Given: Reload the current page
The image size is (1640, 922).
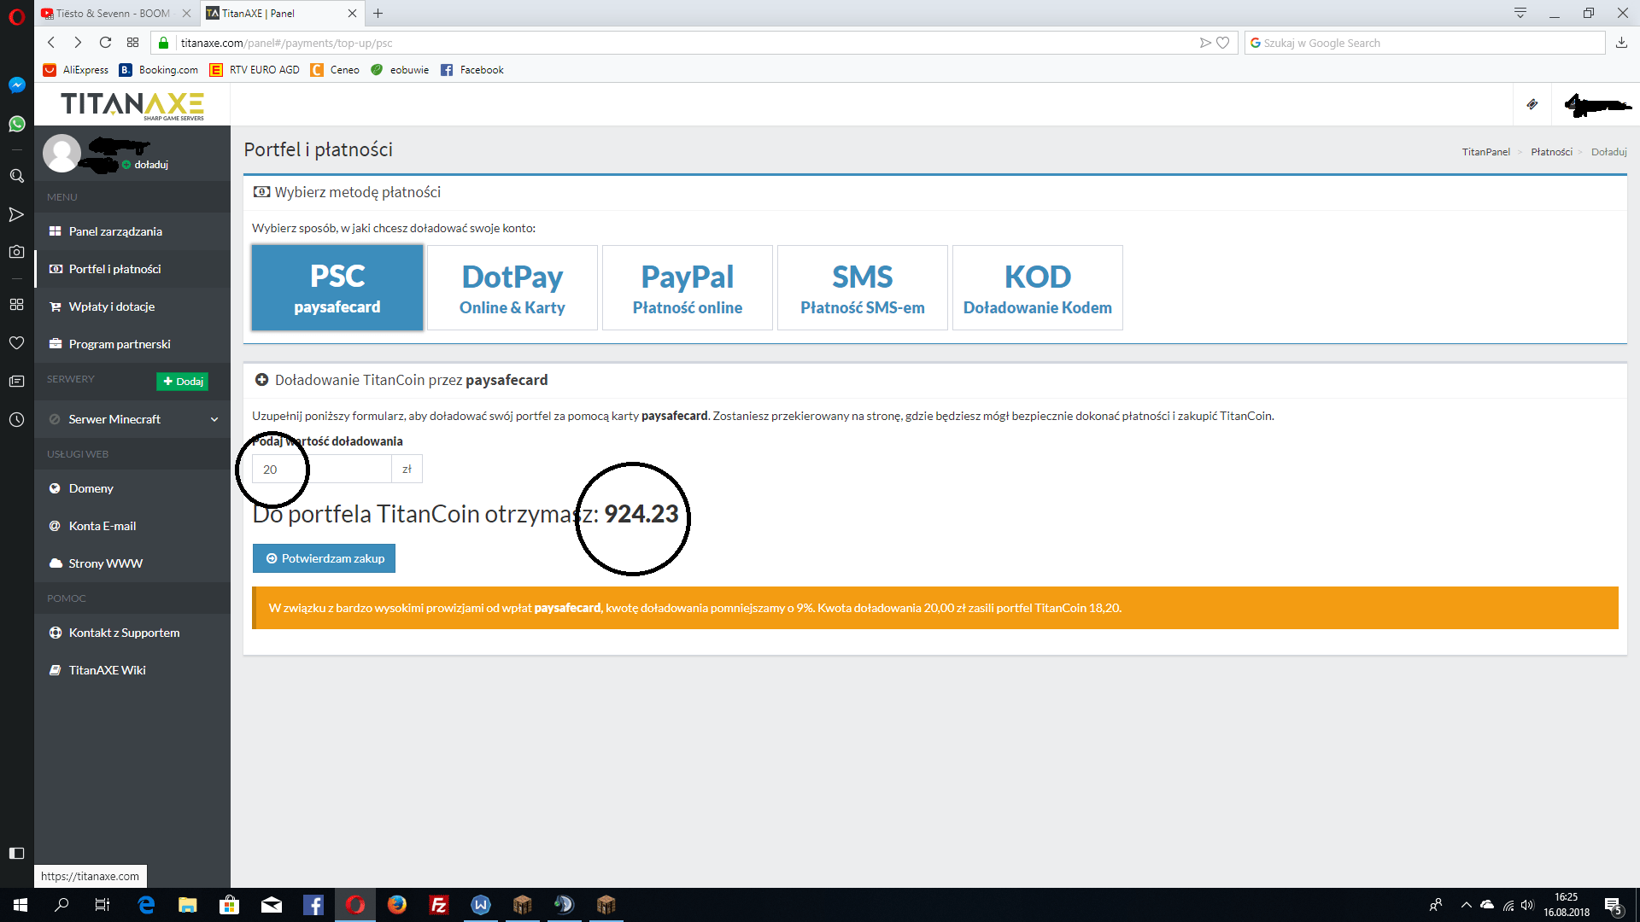Looking at the screenshot, I should point(105,43).
